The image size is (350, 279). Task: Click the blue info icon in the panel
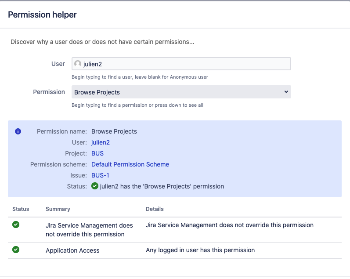click(x=18, y=131)
